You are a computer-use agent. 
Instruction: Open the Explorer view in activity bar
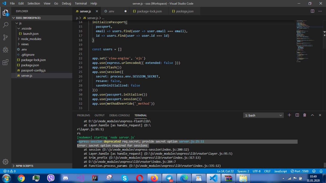point(5,13)
